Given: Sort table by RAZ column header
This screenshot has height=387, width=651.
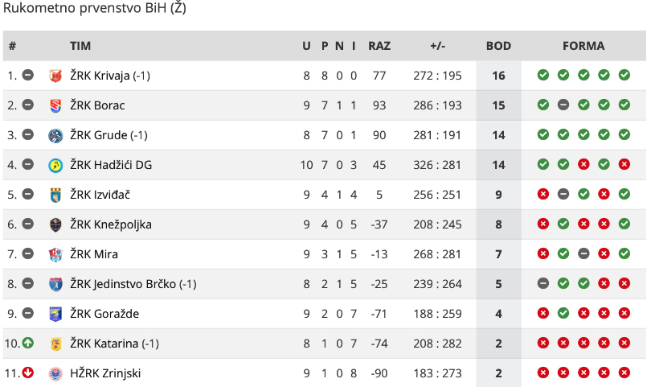Looking at the screenshot, I should point(379,46).
